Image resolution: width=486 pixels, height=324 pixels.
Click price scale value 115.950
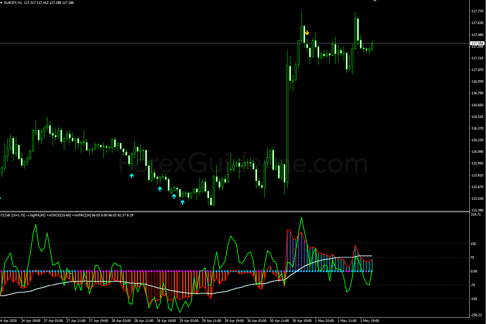click(x=477, y=163)
